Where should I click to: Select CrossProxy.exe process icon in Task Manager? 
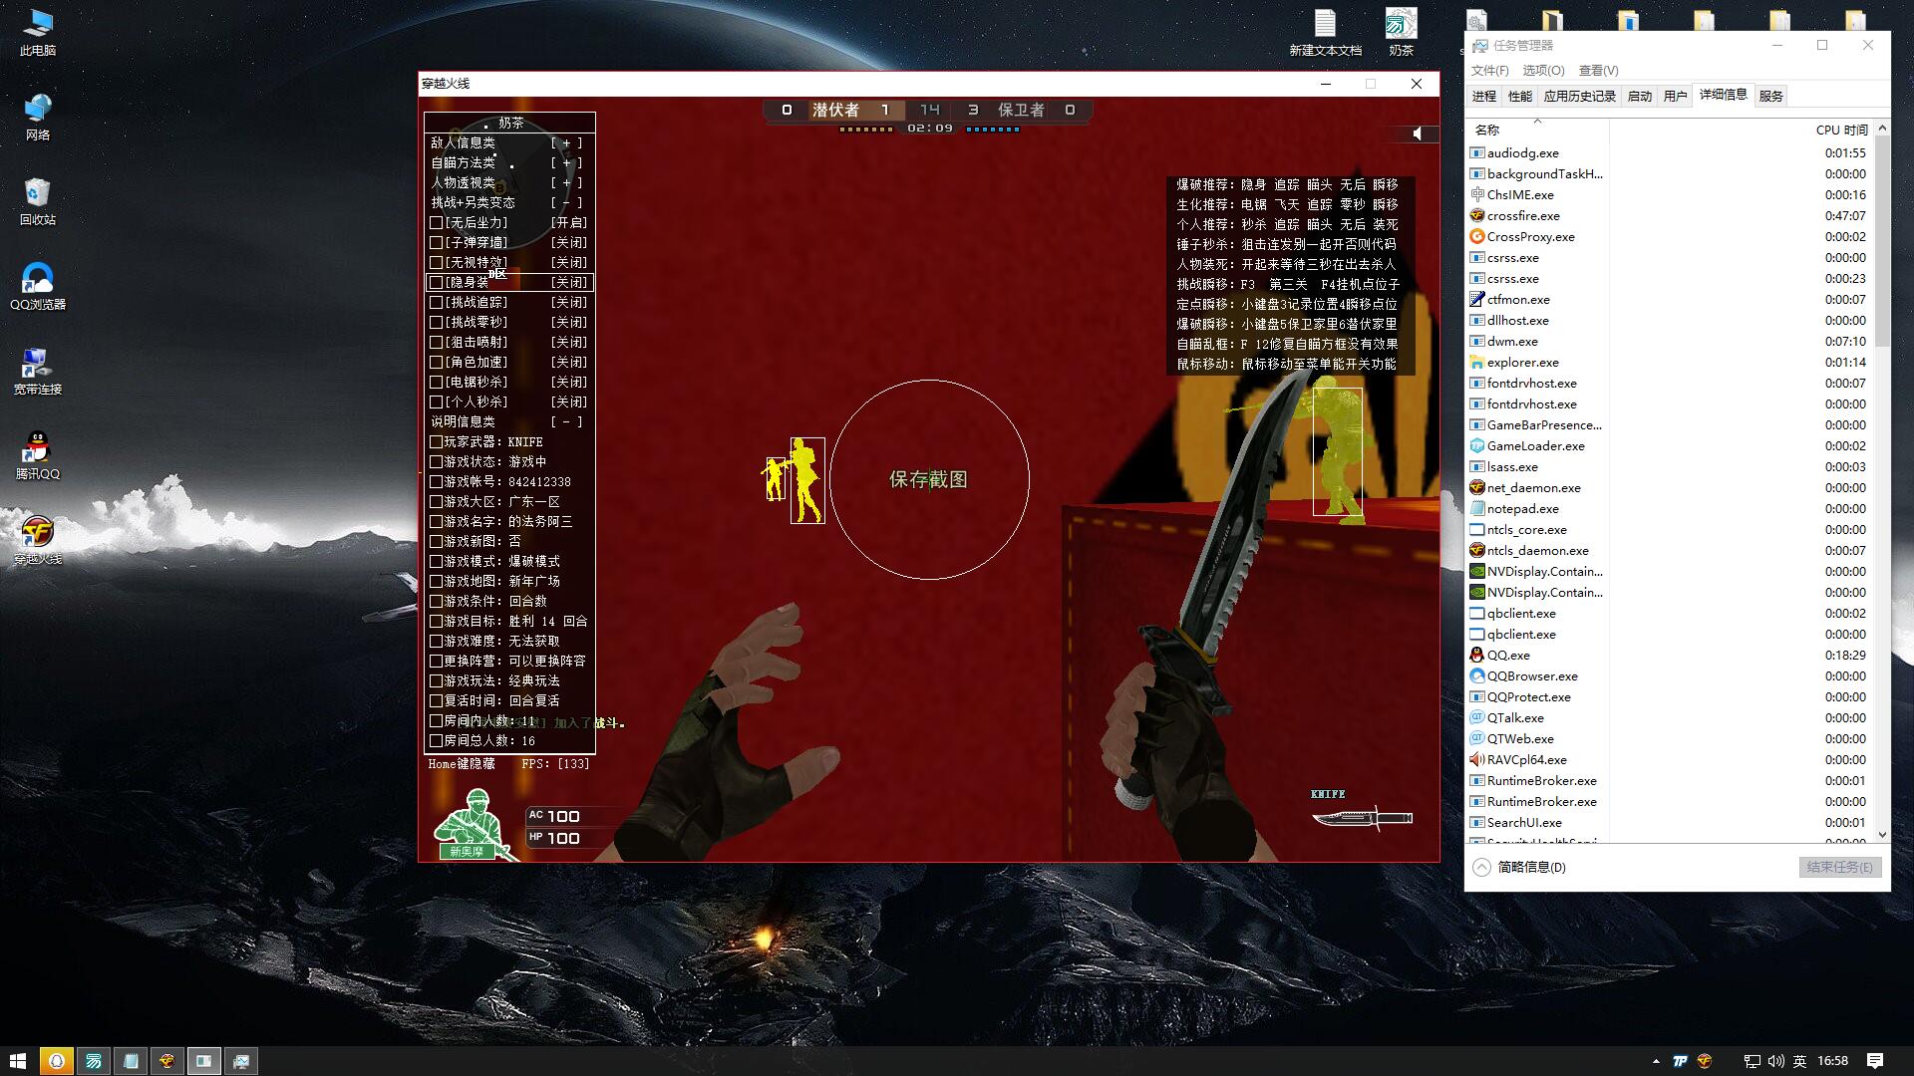pos(1477,236)
